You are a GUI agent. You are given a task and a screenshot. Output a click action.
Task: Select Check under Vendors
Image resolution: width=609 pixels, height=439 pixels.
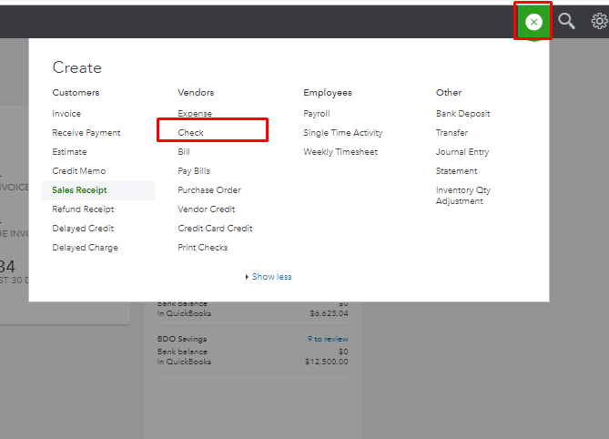191,133
